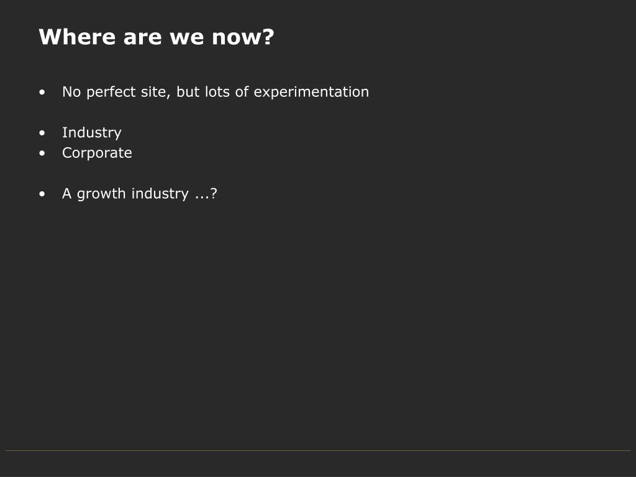Image resolution: width=636 pixels, height=477 pixels.
Task: Click the word "Where" in the title
Action: coord(77,37)
